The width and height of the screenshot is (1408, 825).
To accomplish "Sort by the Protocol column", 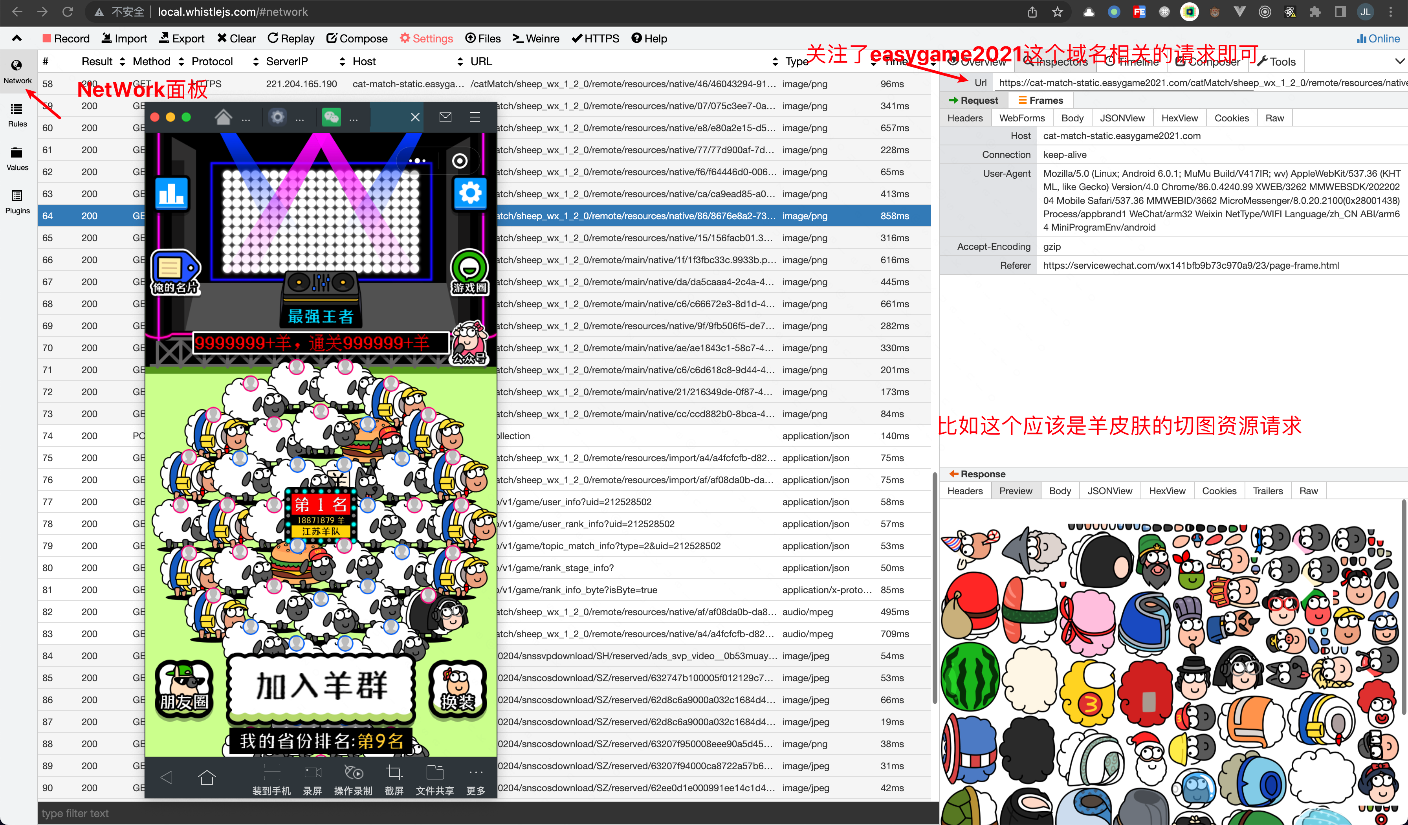I will point(225,61).
